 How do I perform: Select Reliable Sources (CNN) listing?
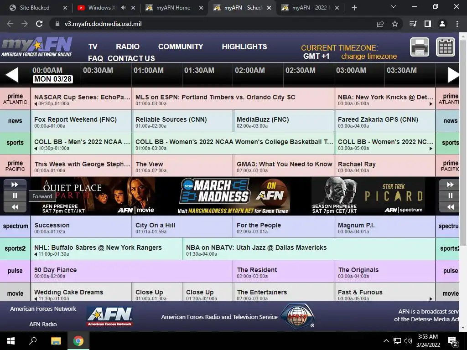pyautogui.click(x=182, y=121)
